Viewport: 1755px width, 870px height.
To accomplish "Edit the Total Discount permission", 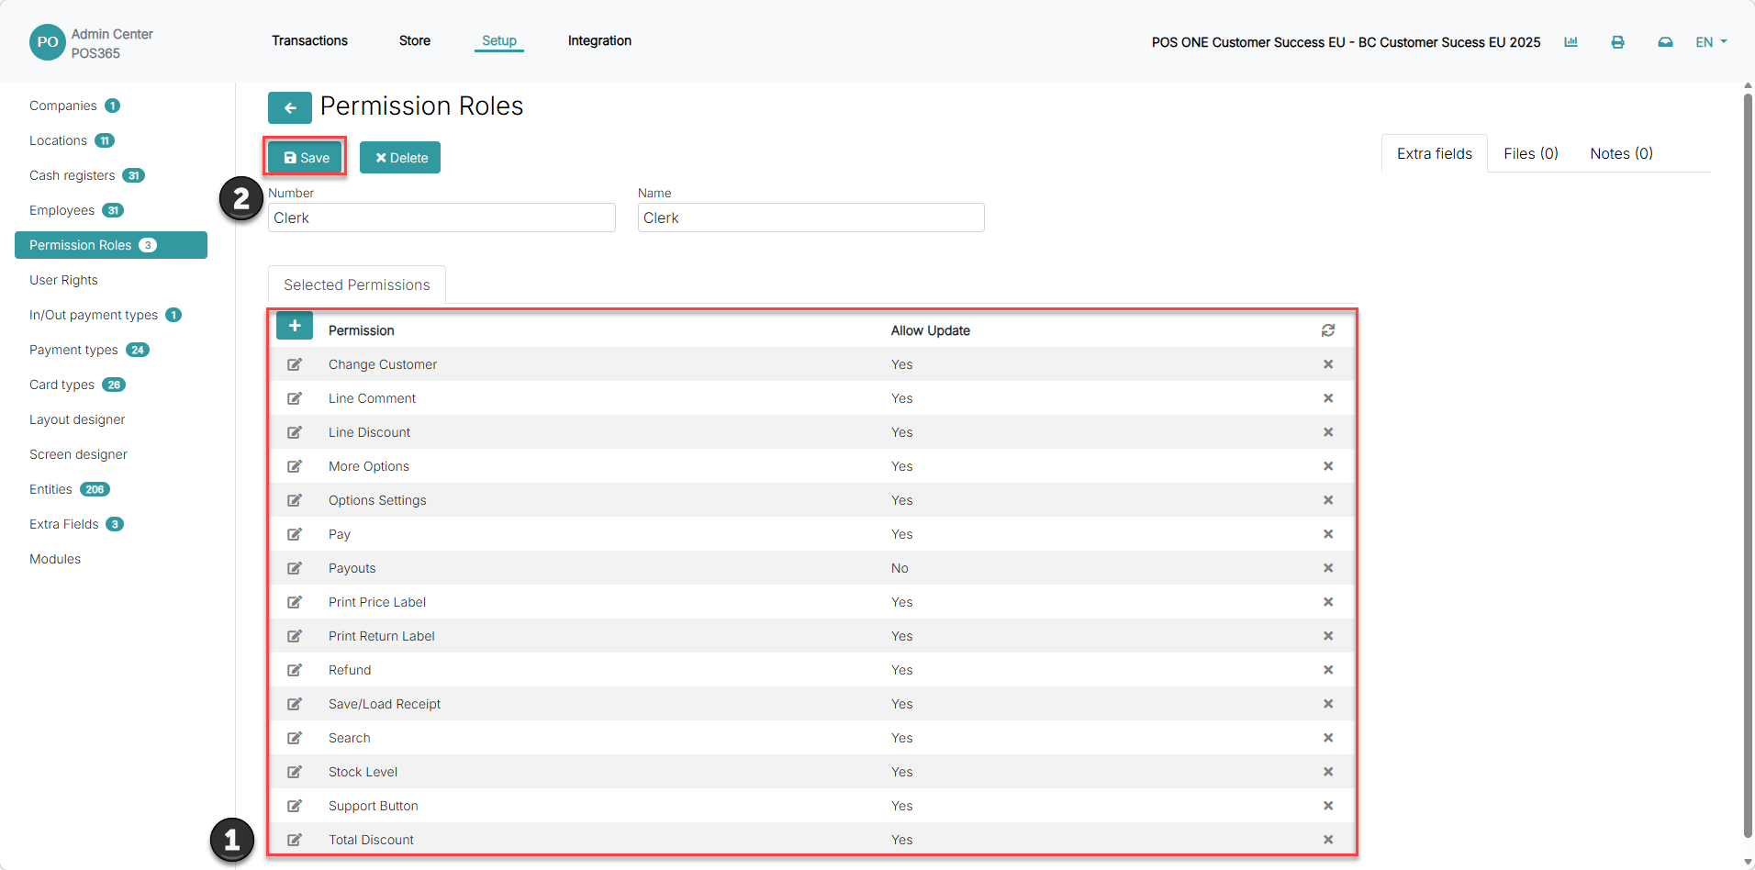I will click(295, 840).
